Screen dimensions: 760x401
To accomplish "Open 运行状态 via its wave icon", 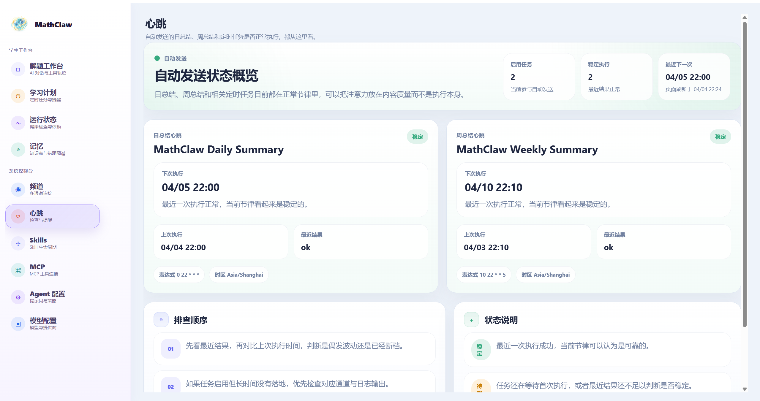I will click(x=18, y=123).
